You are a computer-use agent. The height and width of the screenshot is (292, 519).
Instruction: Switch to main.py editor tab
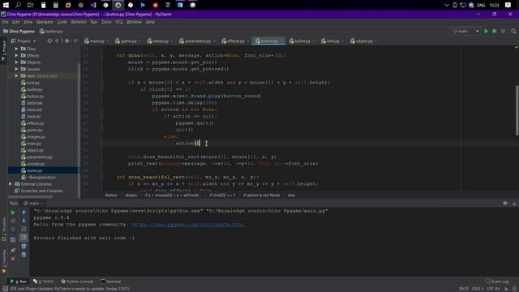click(x=97, y=41)
